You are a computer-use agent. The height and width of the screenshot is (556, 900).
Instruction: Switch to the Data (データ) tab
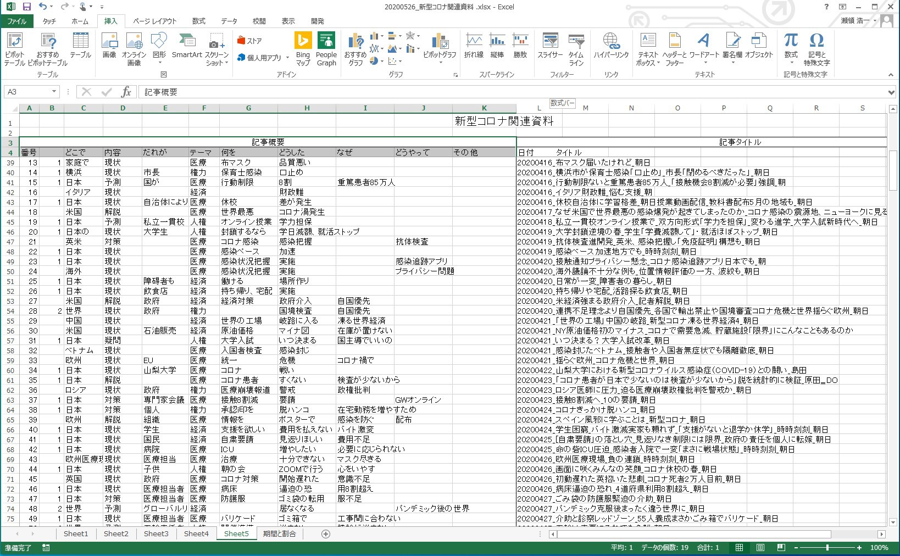coord(229,21)
